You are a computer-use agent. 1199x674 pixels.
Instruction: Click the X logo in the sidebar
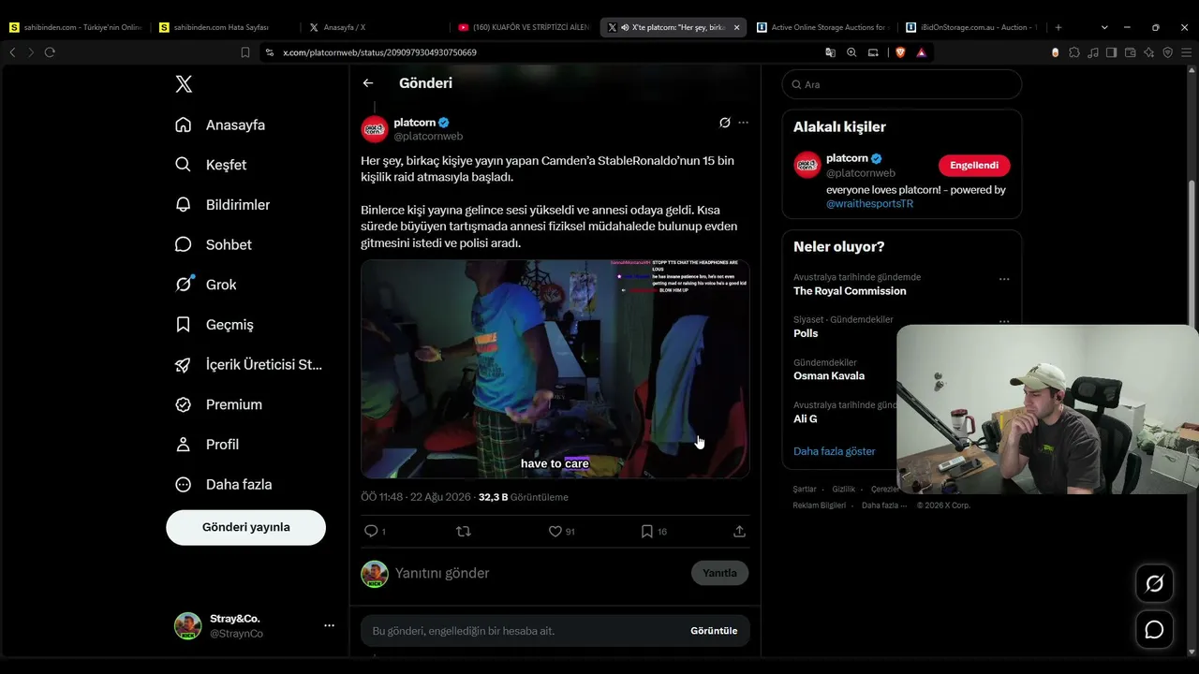(x=184, y=84)
